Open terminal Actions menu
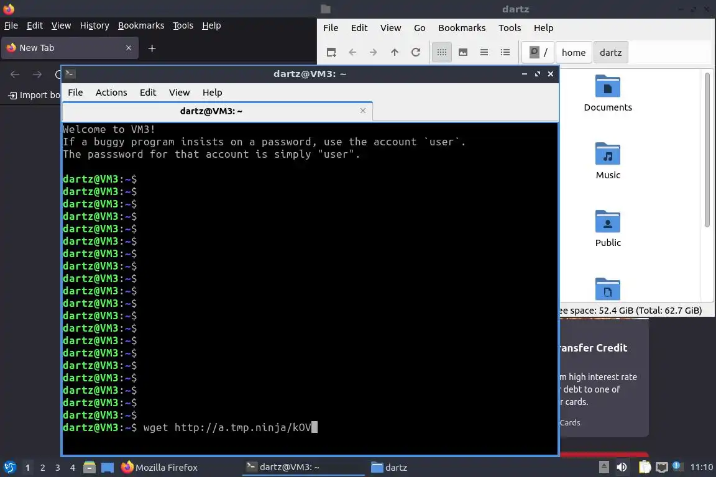Viewport: 716px width, 477px height. point(111,92)
